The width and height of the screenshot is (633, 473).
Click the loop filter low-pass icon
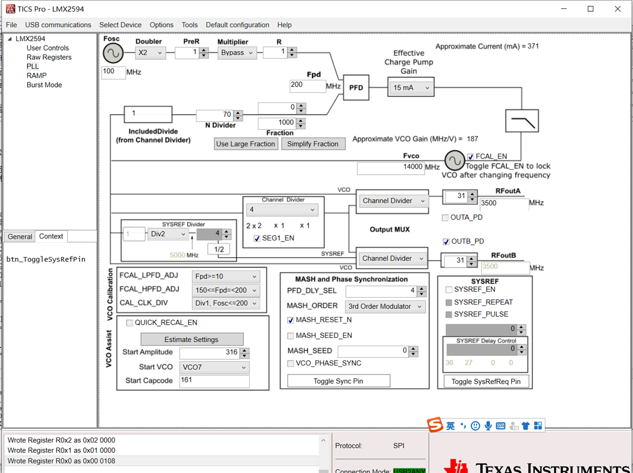pos(522,121)
